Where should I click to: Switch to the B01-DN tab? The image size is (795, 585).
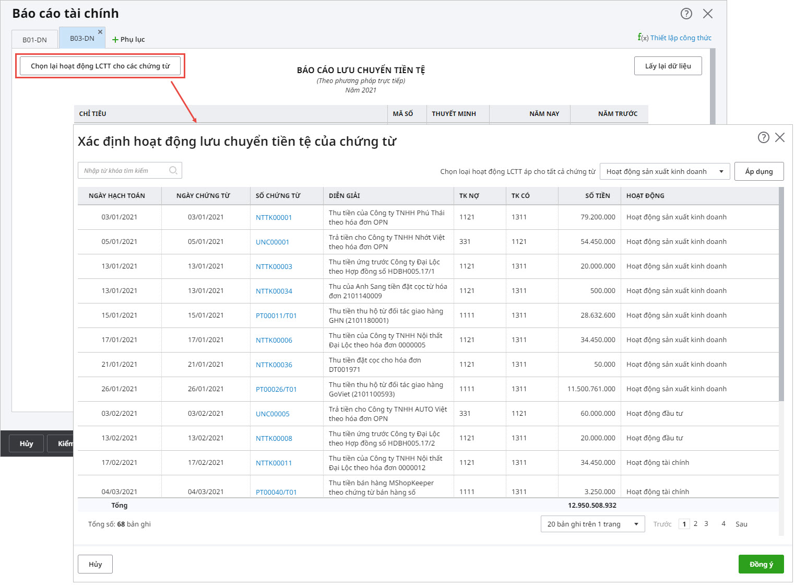(x=34, y=40)
